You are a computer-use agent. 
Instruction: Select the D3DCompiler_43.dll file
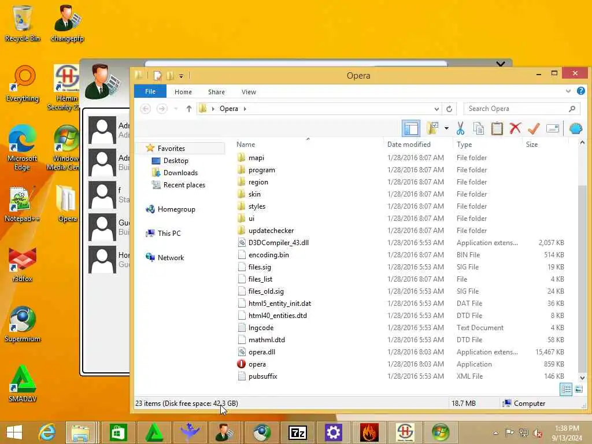[279, 242]
